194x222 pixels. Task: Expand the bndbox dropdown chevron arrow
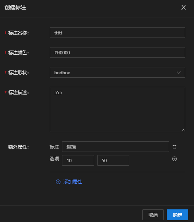(179, 73)
